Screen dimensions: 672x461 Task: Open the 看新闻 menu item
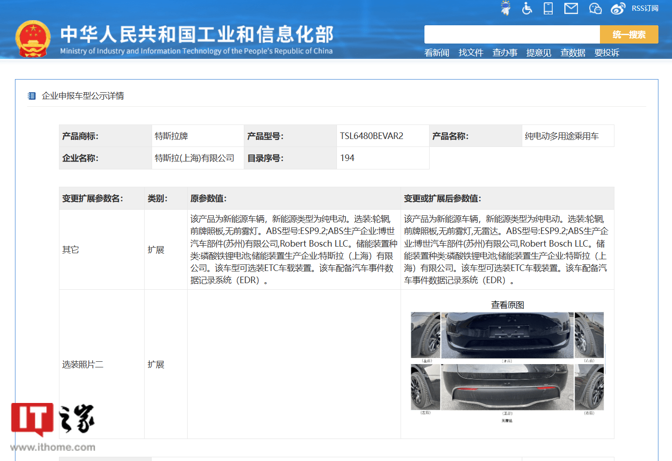(x=437, y=53)
